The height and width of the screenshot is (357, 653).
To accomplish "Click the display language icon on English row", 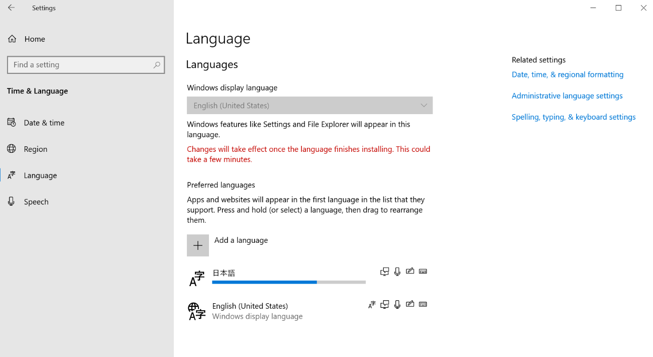I will tap(372, 305).
